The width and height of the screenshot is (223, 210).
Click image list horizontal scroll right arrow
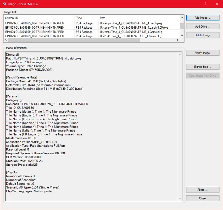pyautogui.click(x=177, y=40)
